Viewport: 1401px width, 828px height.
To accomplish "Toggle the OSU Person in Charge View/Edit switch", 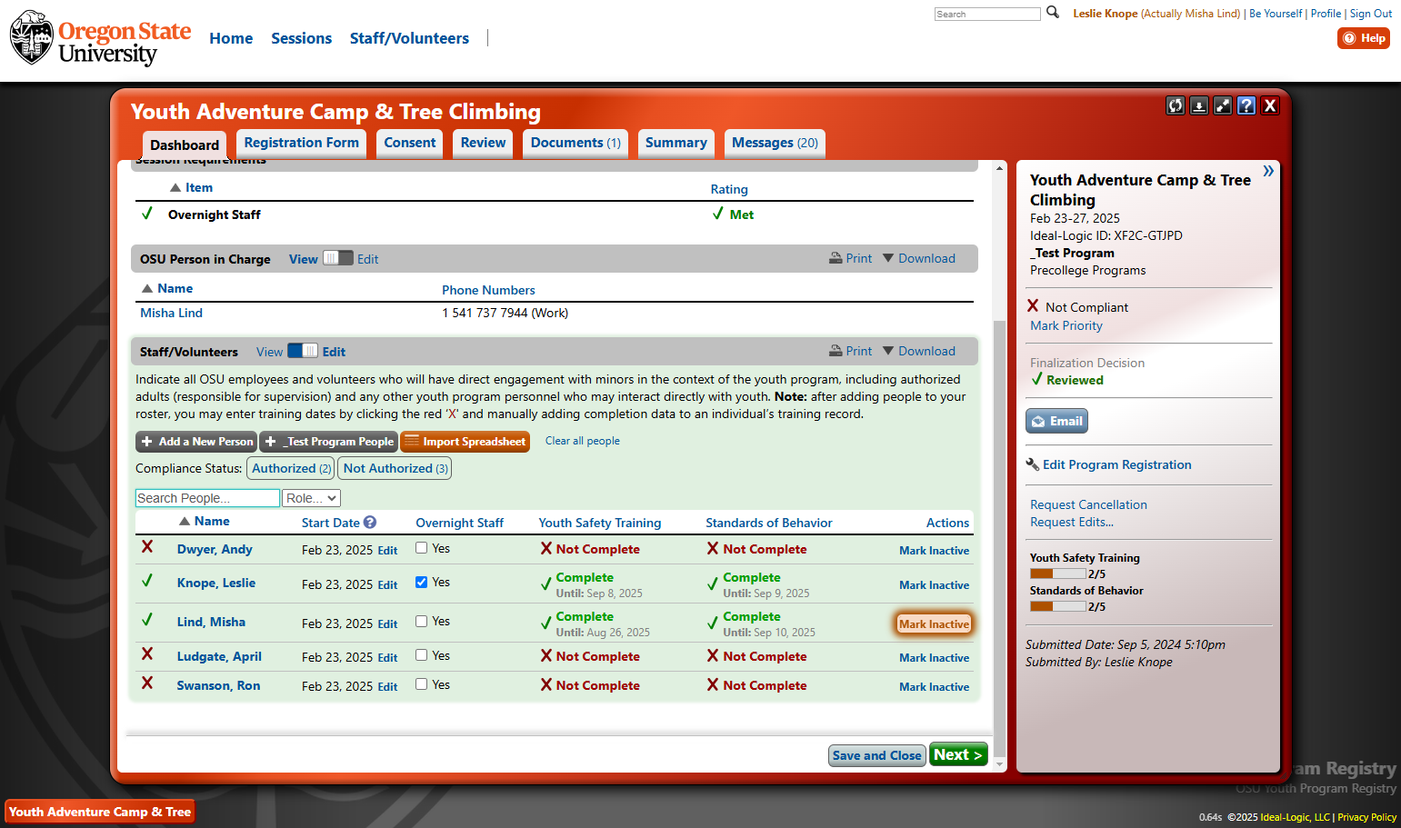I will coord(337,258).
